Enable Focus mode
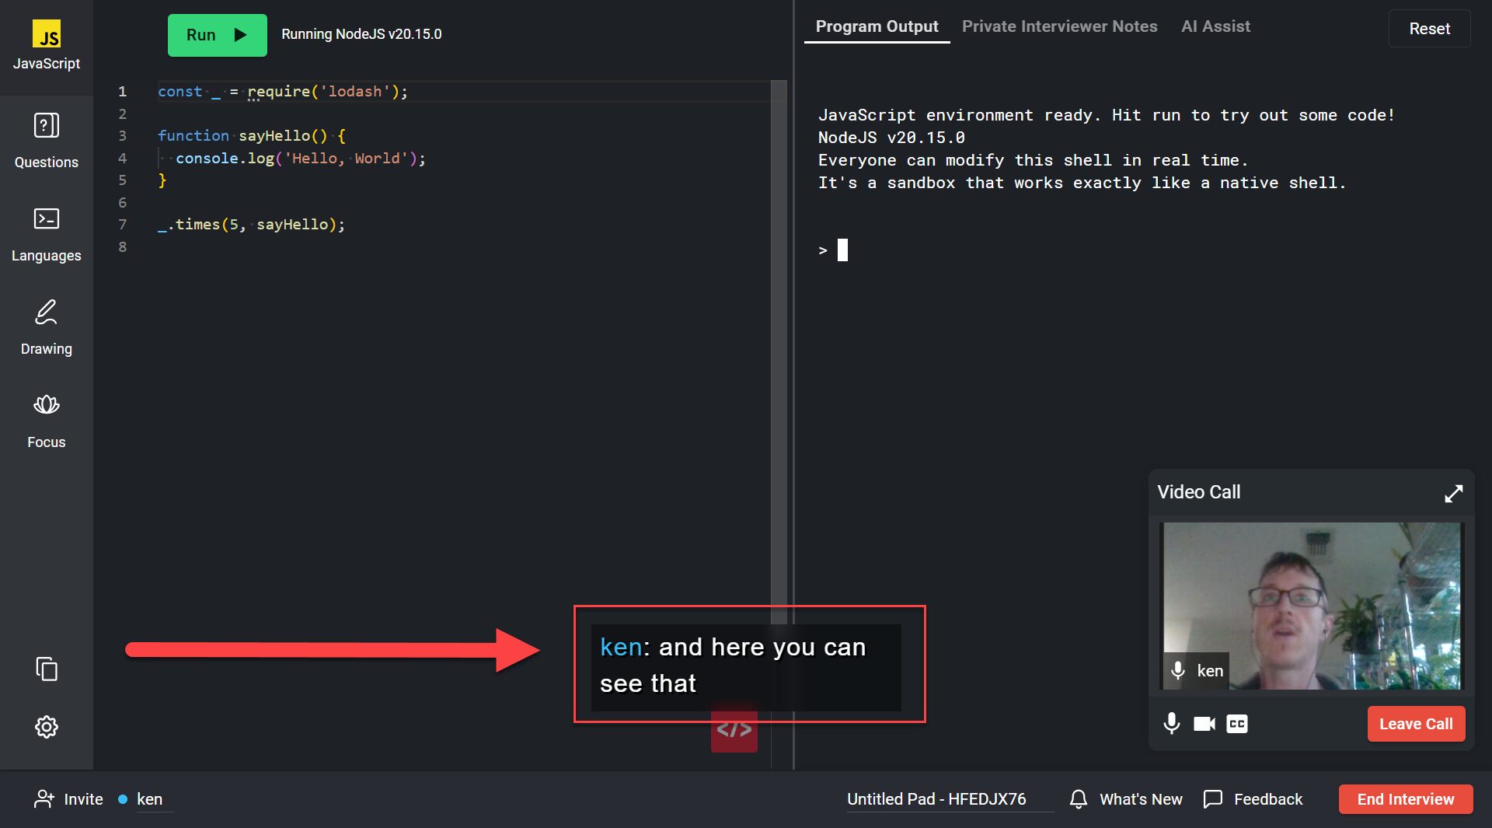The image size is (1492, 828). pyautogui.click(x=46, y=420)
